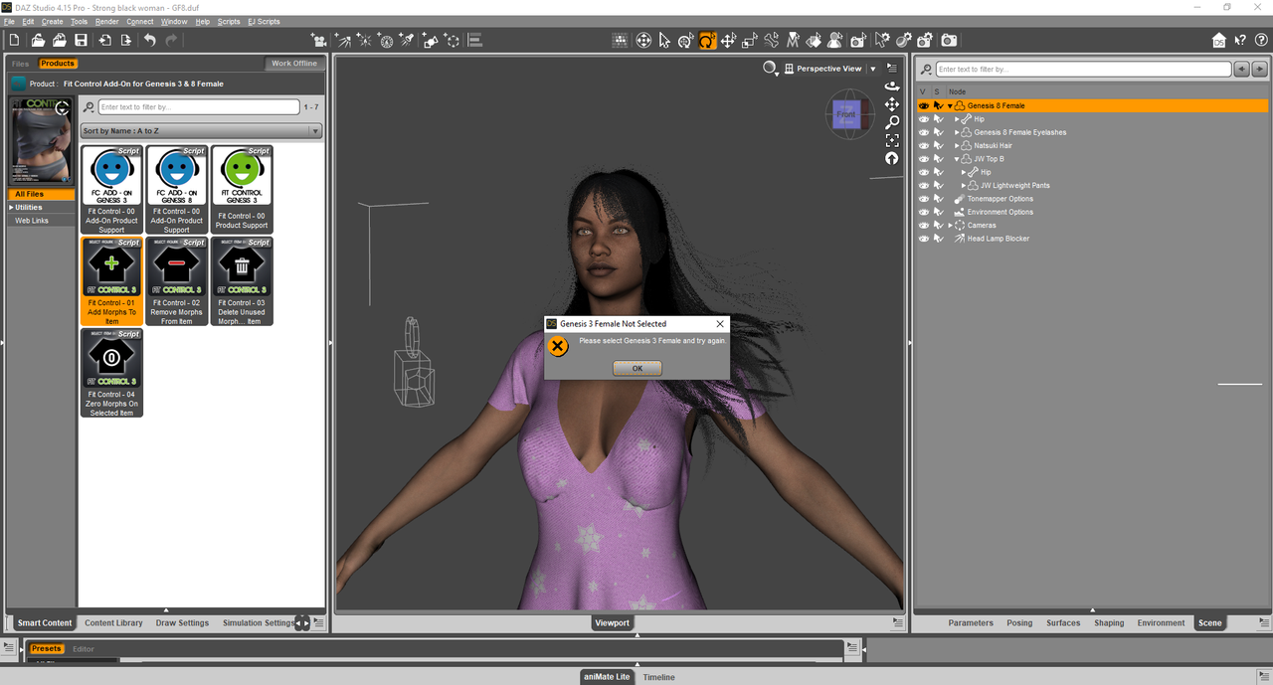Viewport: 1273px width, 685px height.
Task: Select the Node Selection arrow tool
Action: click(664, 40)
